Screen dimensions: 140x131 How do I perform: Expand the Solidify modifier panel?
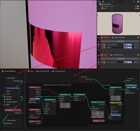102,48
